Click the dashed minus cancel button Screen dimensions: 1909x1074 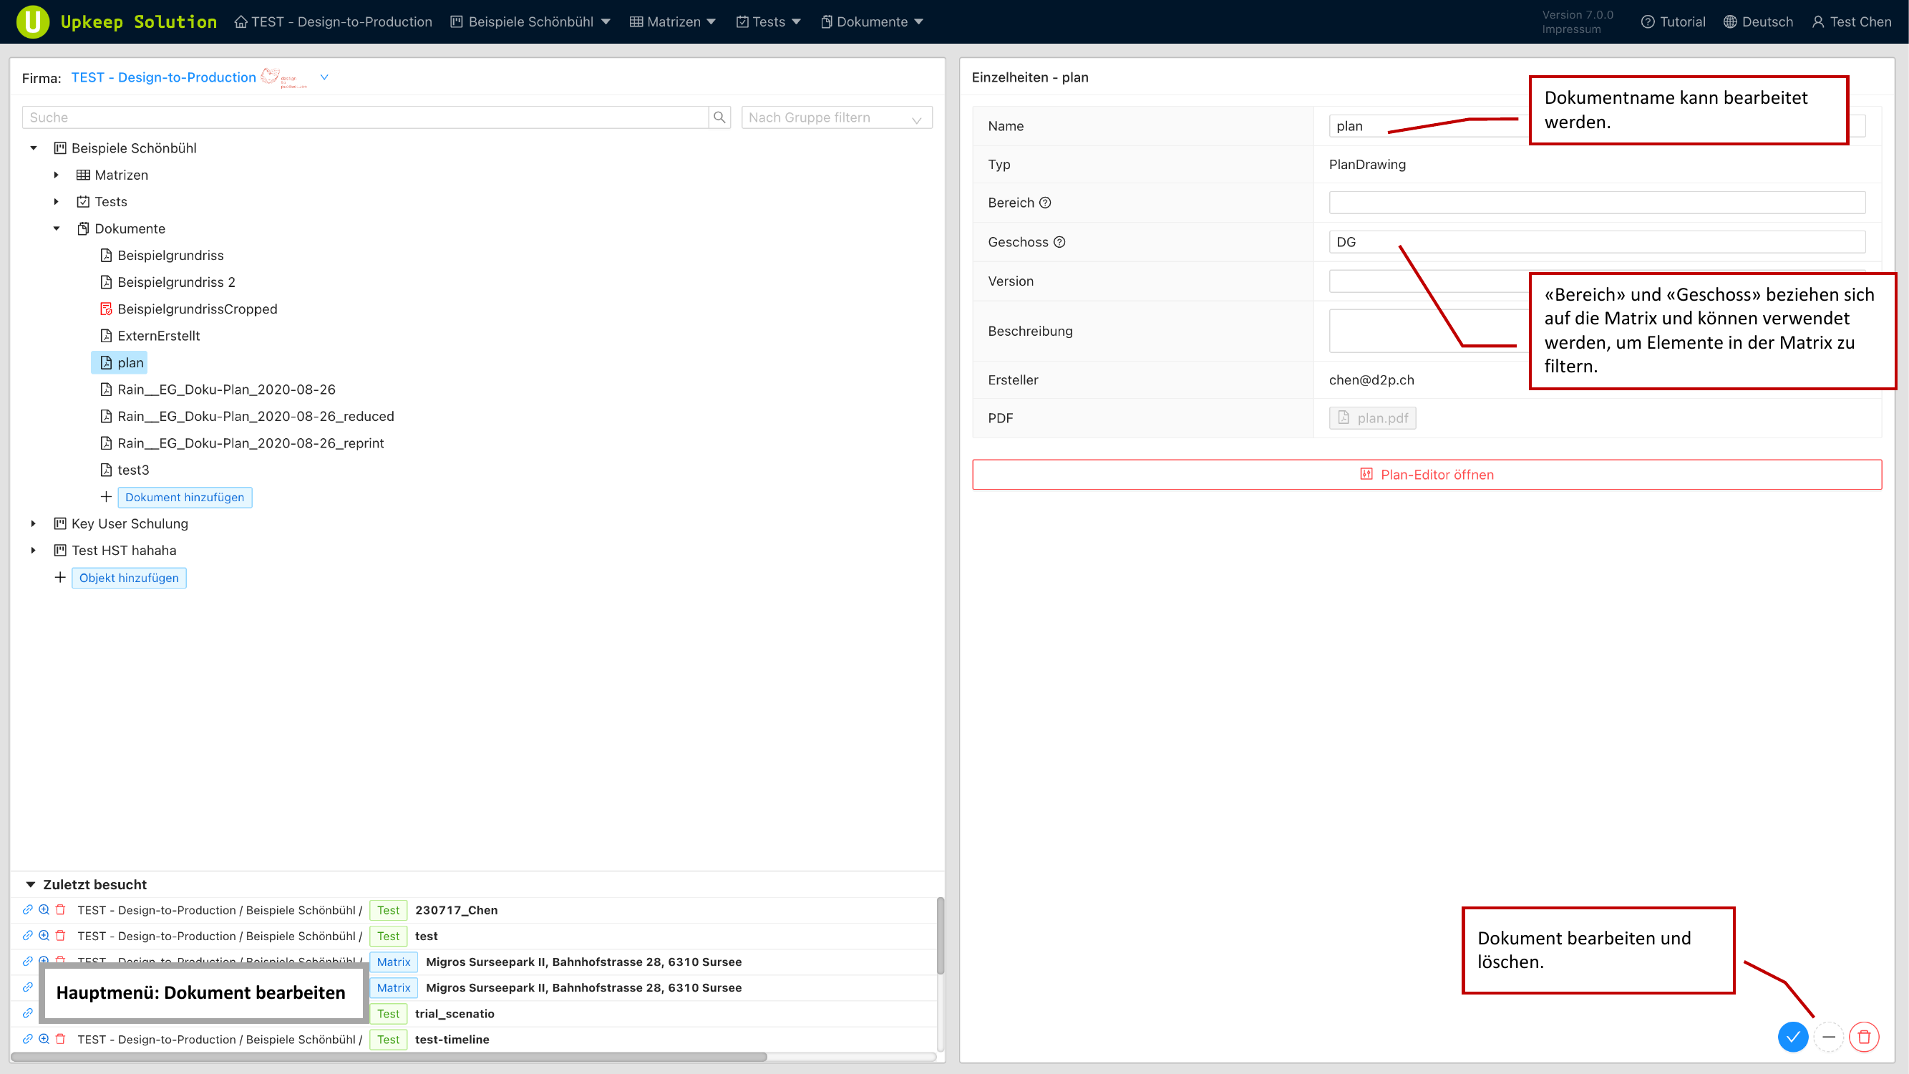pyautogui.click(x=1828, y=1036)
